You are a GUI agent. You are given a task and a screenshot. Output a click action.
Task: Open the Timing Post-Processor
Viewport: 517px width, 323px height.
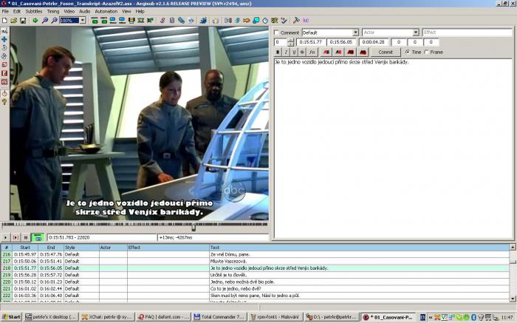click(265, 21)
